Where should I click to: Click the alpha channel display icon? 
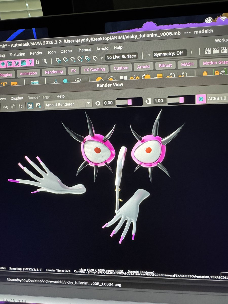tap(14, 106)
